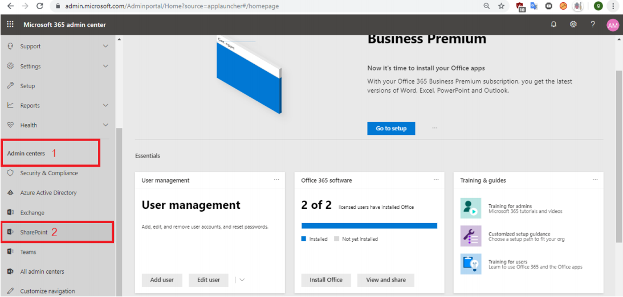Click the Go to setup button
The height and width of the screenshot is (297, 623).
pos(391,129)
